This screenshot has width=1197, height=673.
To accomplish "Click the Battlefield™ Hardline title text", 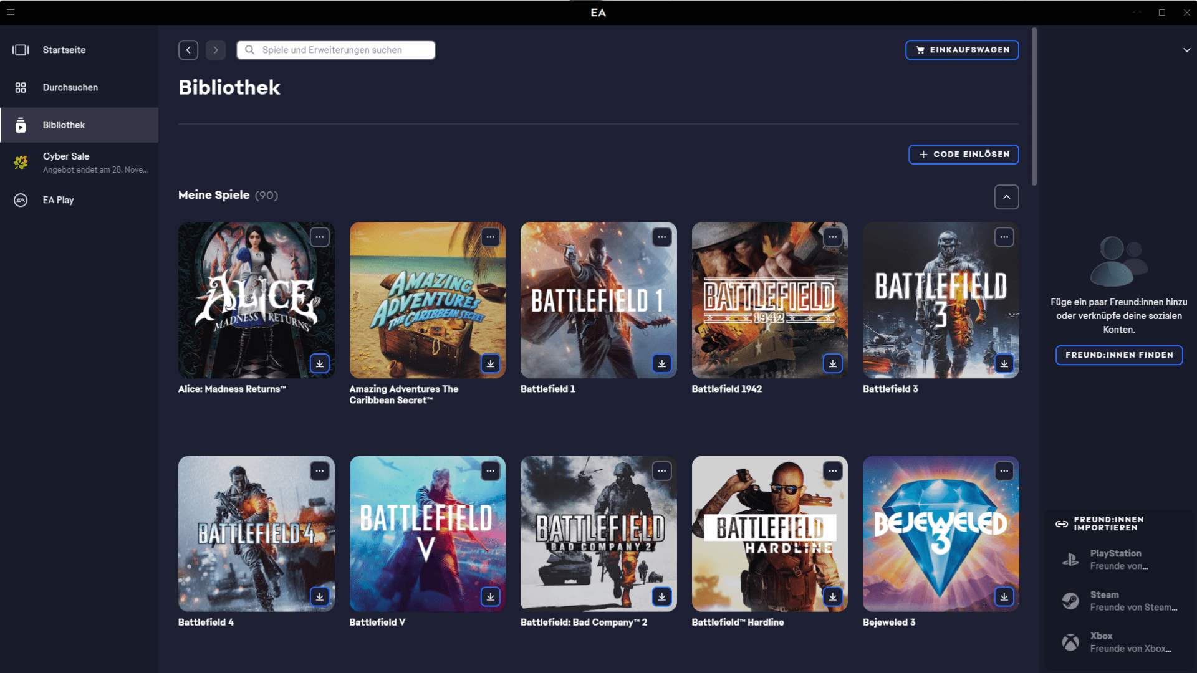I will point(738,623).
